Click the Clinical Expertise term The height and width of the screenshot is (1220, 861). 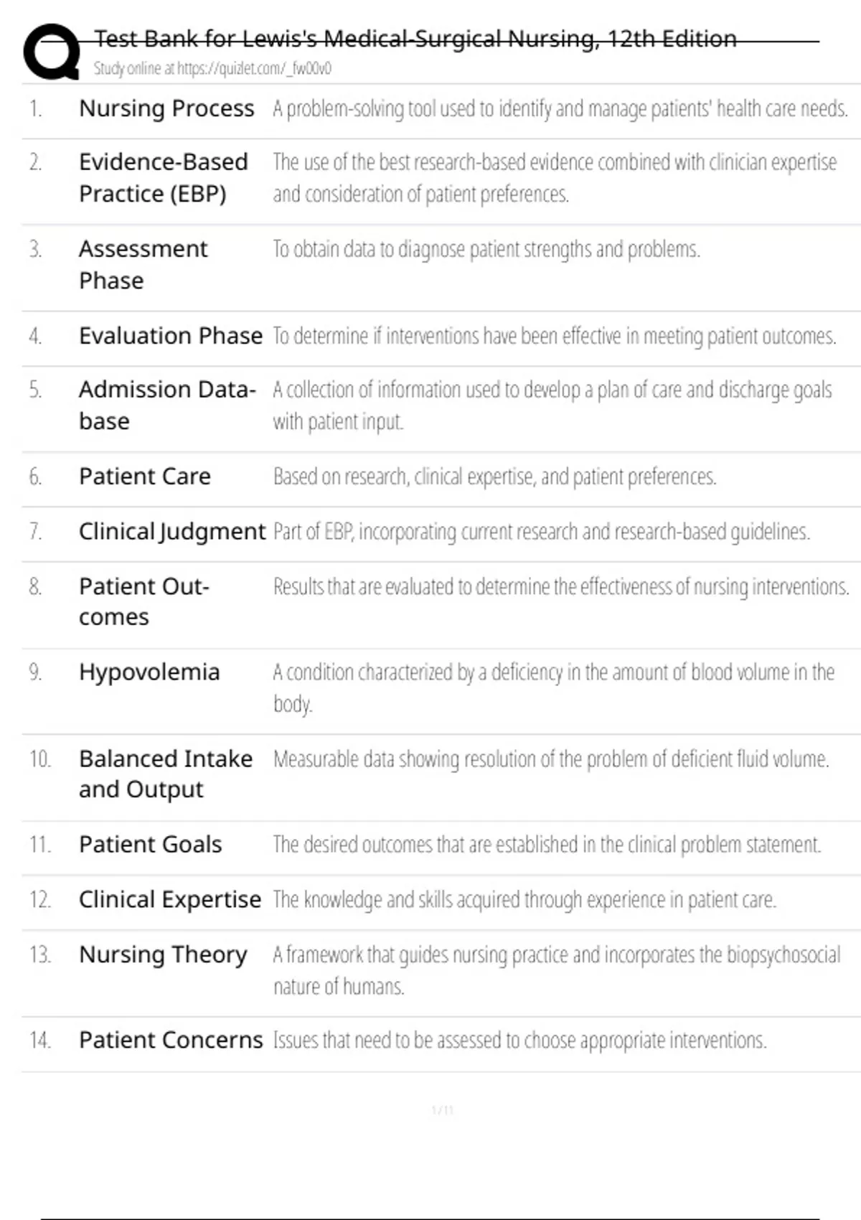point(170,900)
